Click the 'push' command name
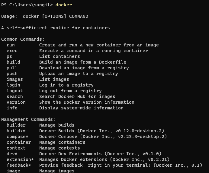 (12, 74)
